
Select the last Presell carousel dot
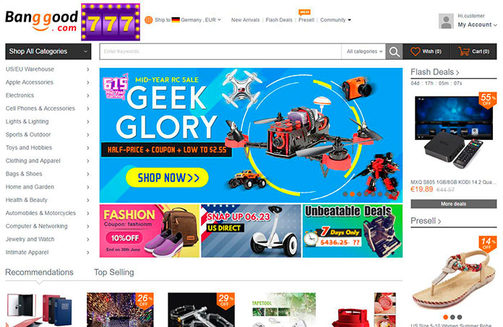[460, 317]
